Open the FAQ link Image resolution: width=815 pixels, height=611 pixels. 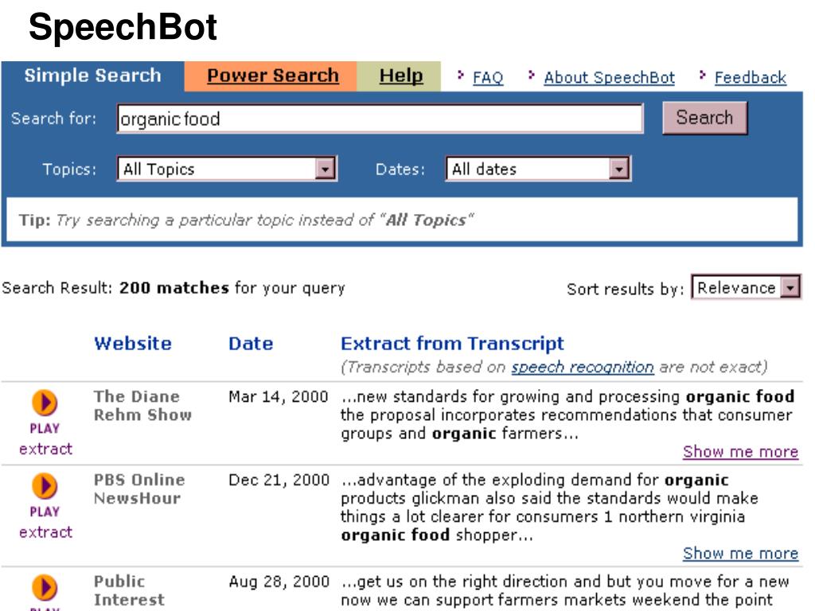[488, 78]
